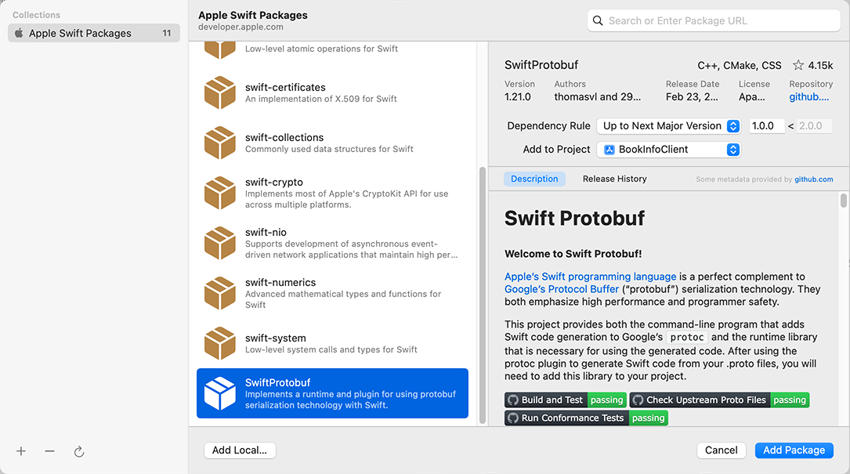850x474 pixels.
Task: Select the Description tab
Action: click(x=534, y=179)
